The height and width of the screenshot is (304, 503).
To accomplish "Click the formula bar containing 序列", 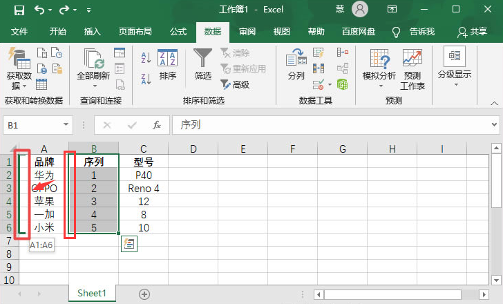I will (331, 125).
